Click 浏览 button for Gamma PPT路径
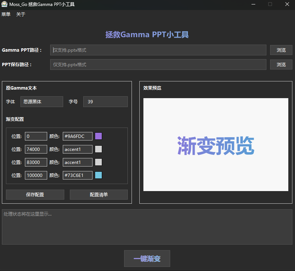295x271 pixels. click(x=281, y=50)
